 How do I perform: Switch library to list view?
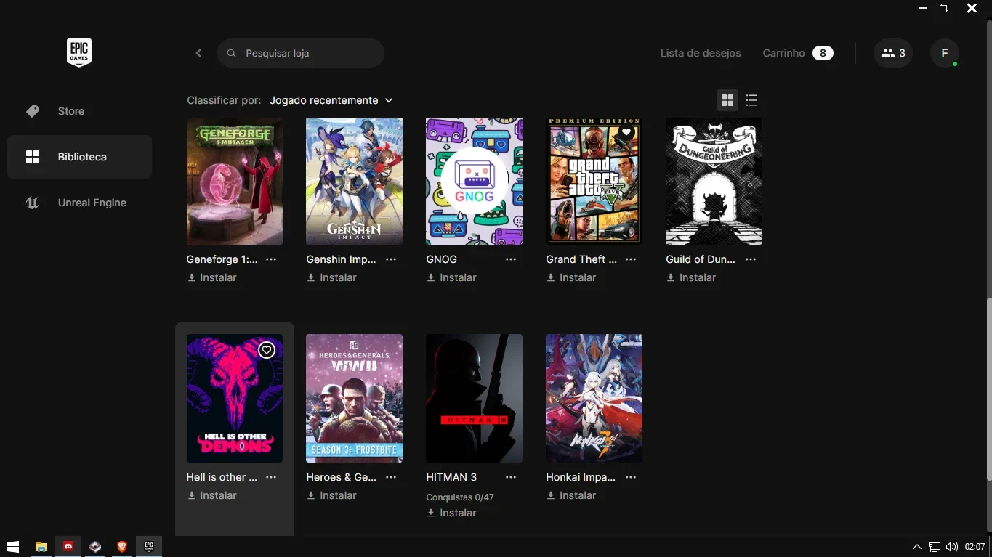(751, 100)
